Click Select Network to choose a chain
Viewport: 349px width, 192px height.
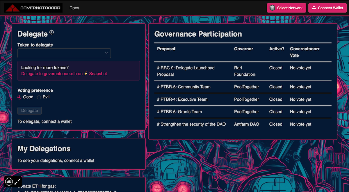tap(286, 8)
